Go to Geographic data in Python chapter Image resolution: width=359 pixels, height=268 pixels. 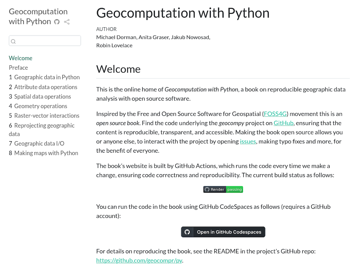44,77
